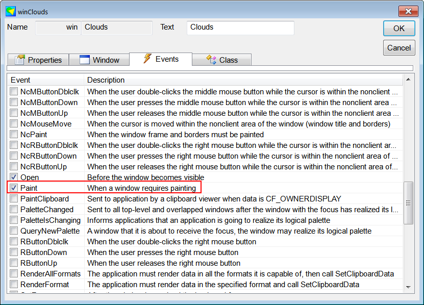The width and height of the screenshot is (424, 305).
Task: Click the Description column header
Action: (243, 80)
